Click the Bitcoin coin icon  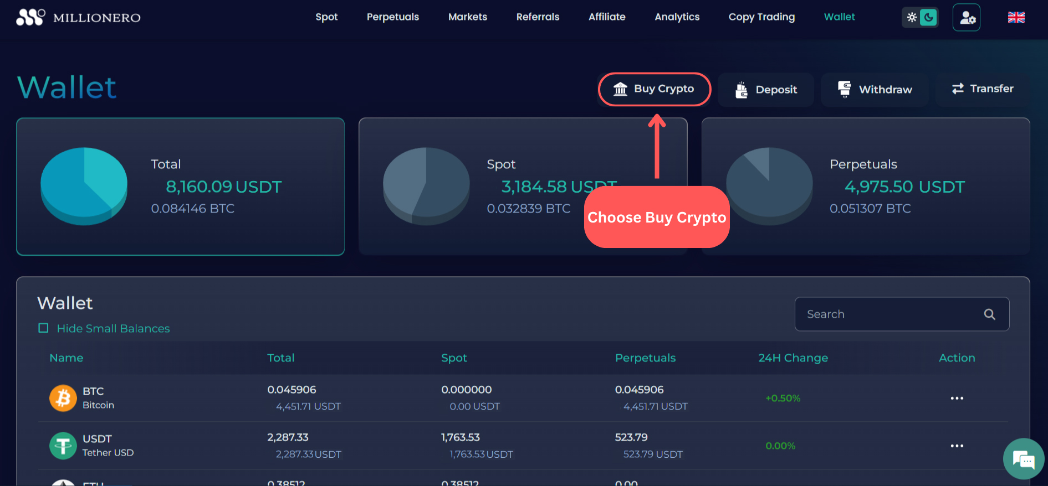(63, 398)
